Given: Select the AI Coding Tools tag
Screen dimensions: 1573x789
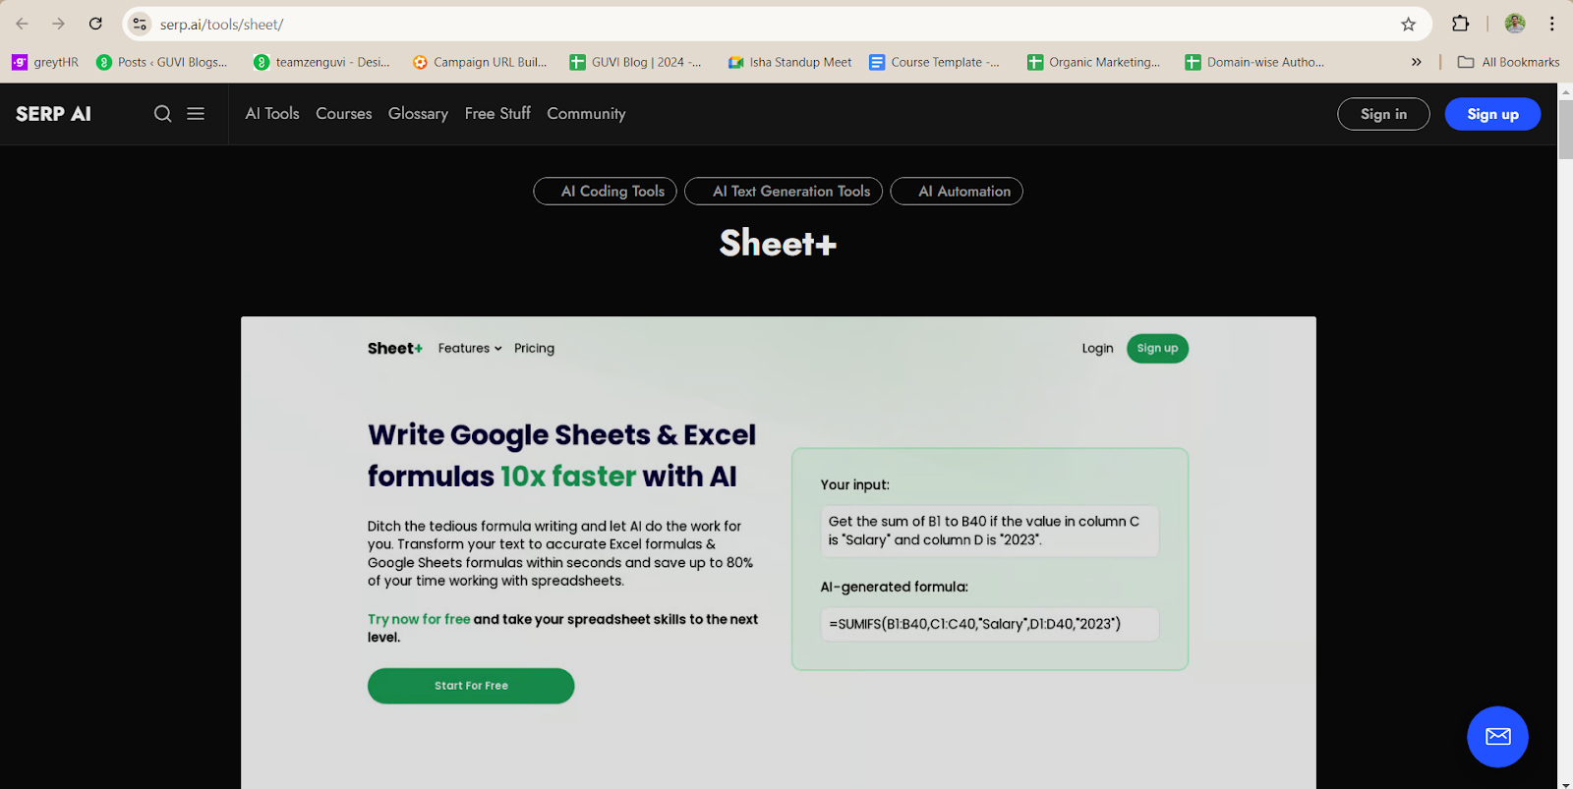Looking at the screenshot, I should tap(605, 192).
